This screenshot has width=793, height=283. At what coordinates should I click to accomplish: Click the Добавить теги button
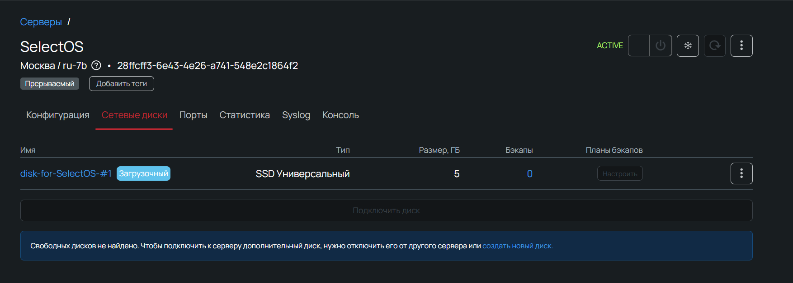pos(121,83)
